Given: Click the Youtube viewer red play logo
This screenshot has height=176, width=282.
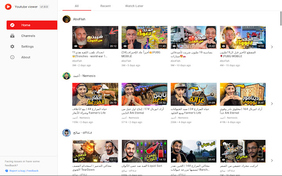Looking at the screenshot, I should coord(8,7).
